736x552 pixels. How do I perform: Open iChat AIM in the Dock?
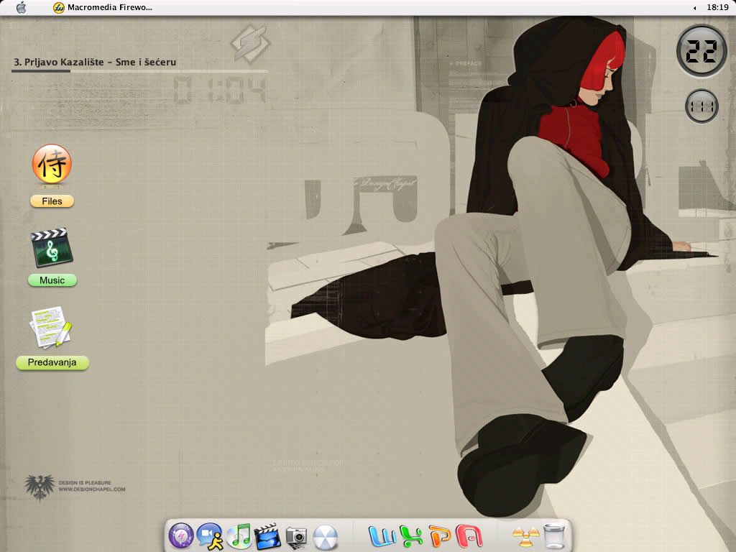pos(210,536)
